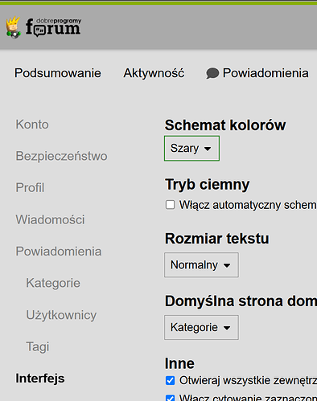The image size is (317, 401).
Task: Click the speech bubble icon beside Powiadomienia
Action: tap(212, 73)
